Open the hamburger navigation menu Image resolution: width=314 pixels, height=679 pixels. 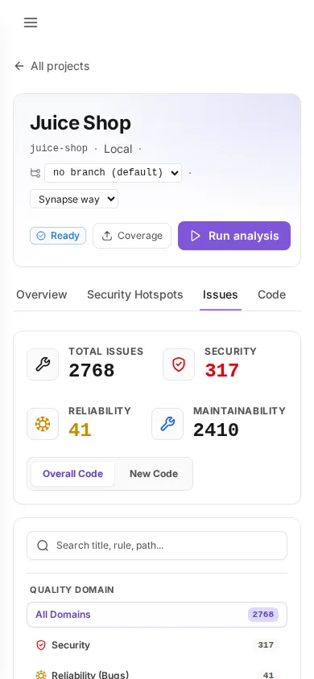point(31,23)
